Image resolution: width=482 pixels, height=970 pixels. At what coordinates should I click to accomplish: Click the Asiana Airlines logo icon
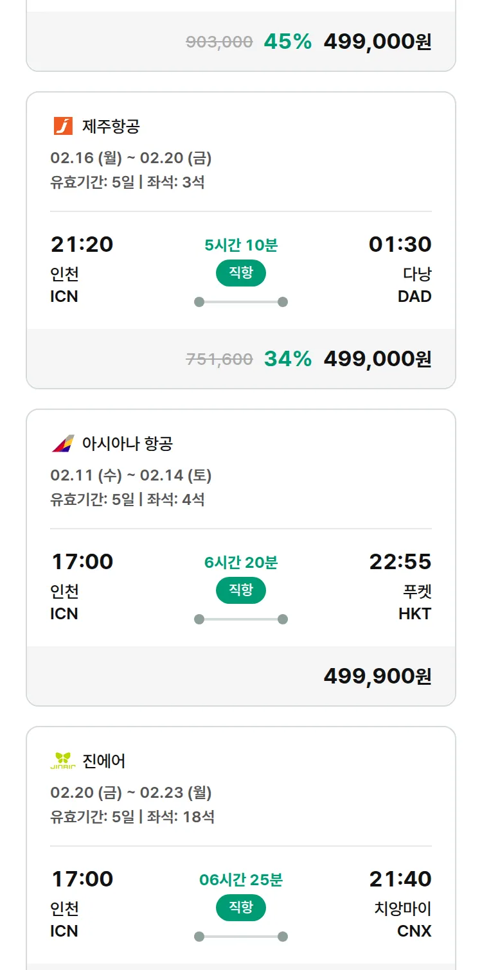pos(63,443)
